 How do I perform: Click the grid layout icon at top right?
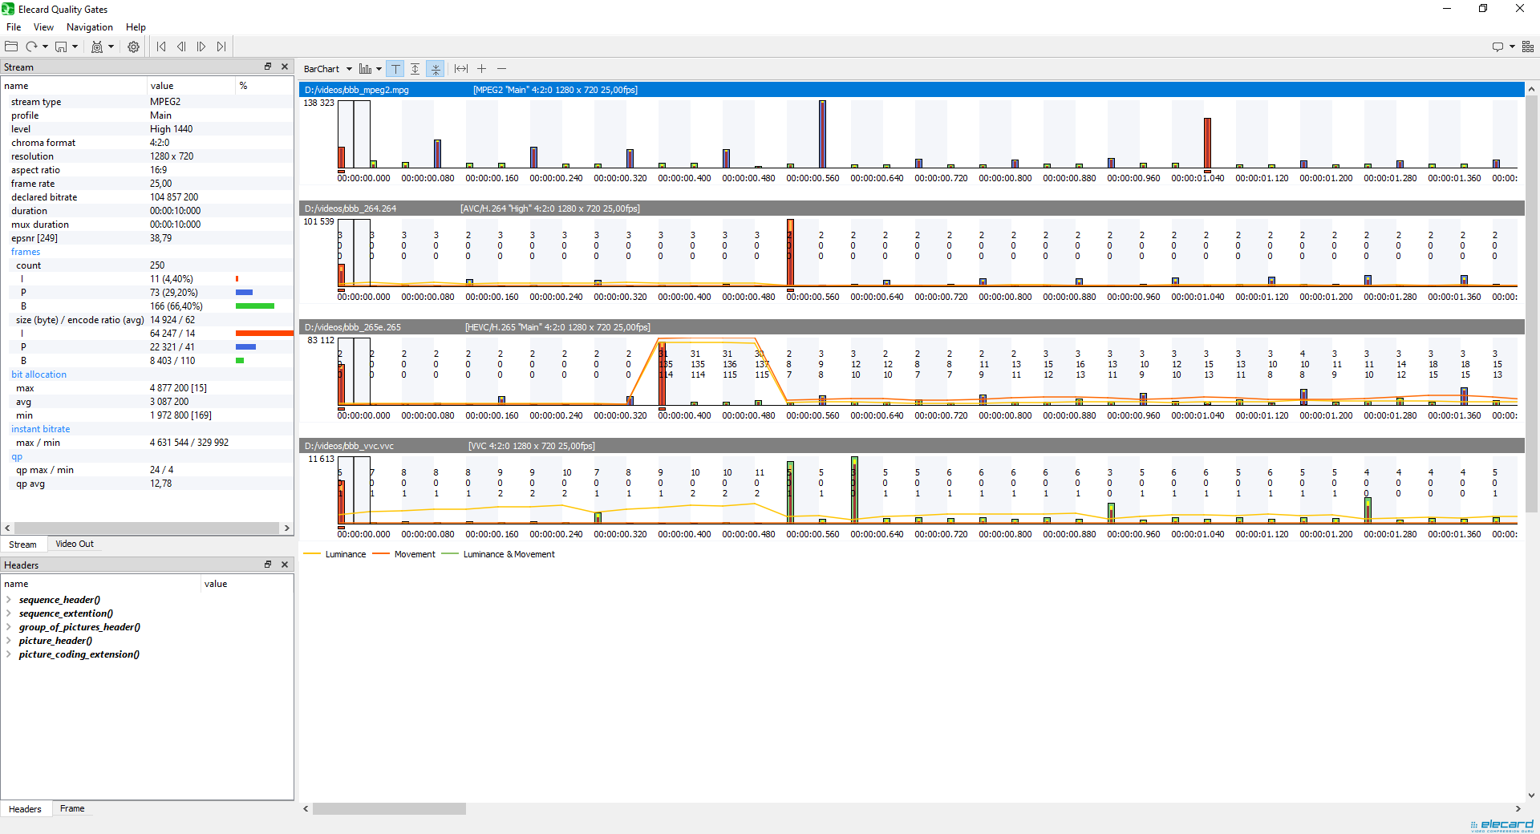coord(1528,47)
